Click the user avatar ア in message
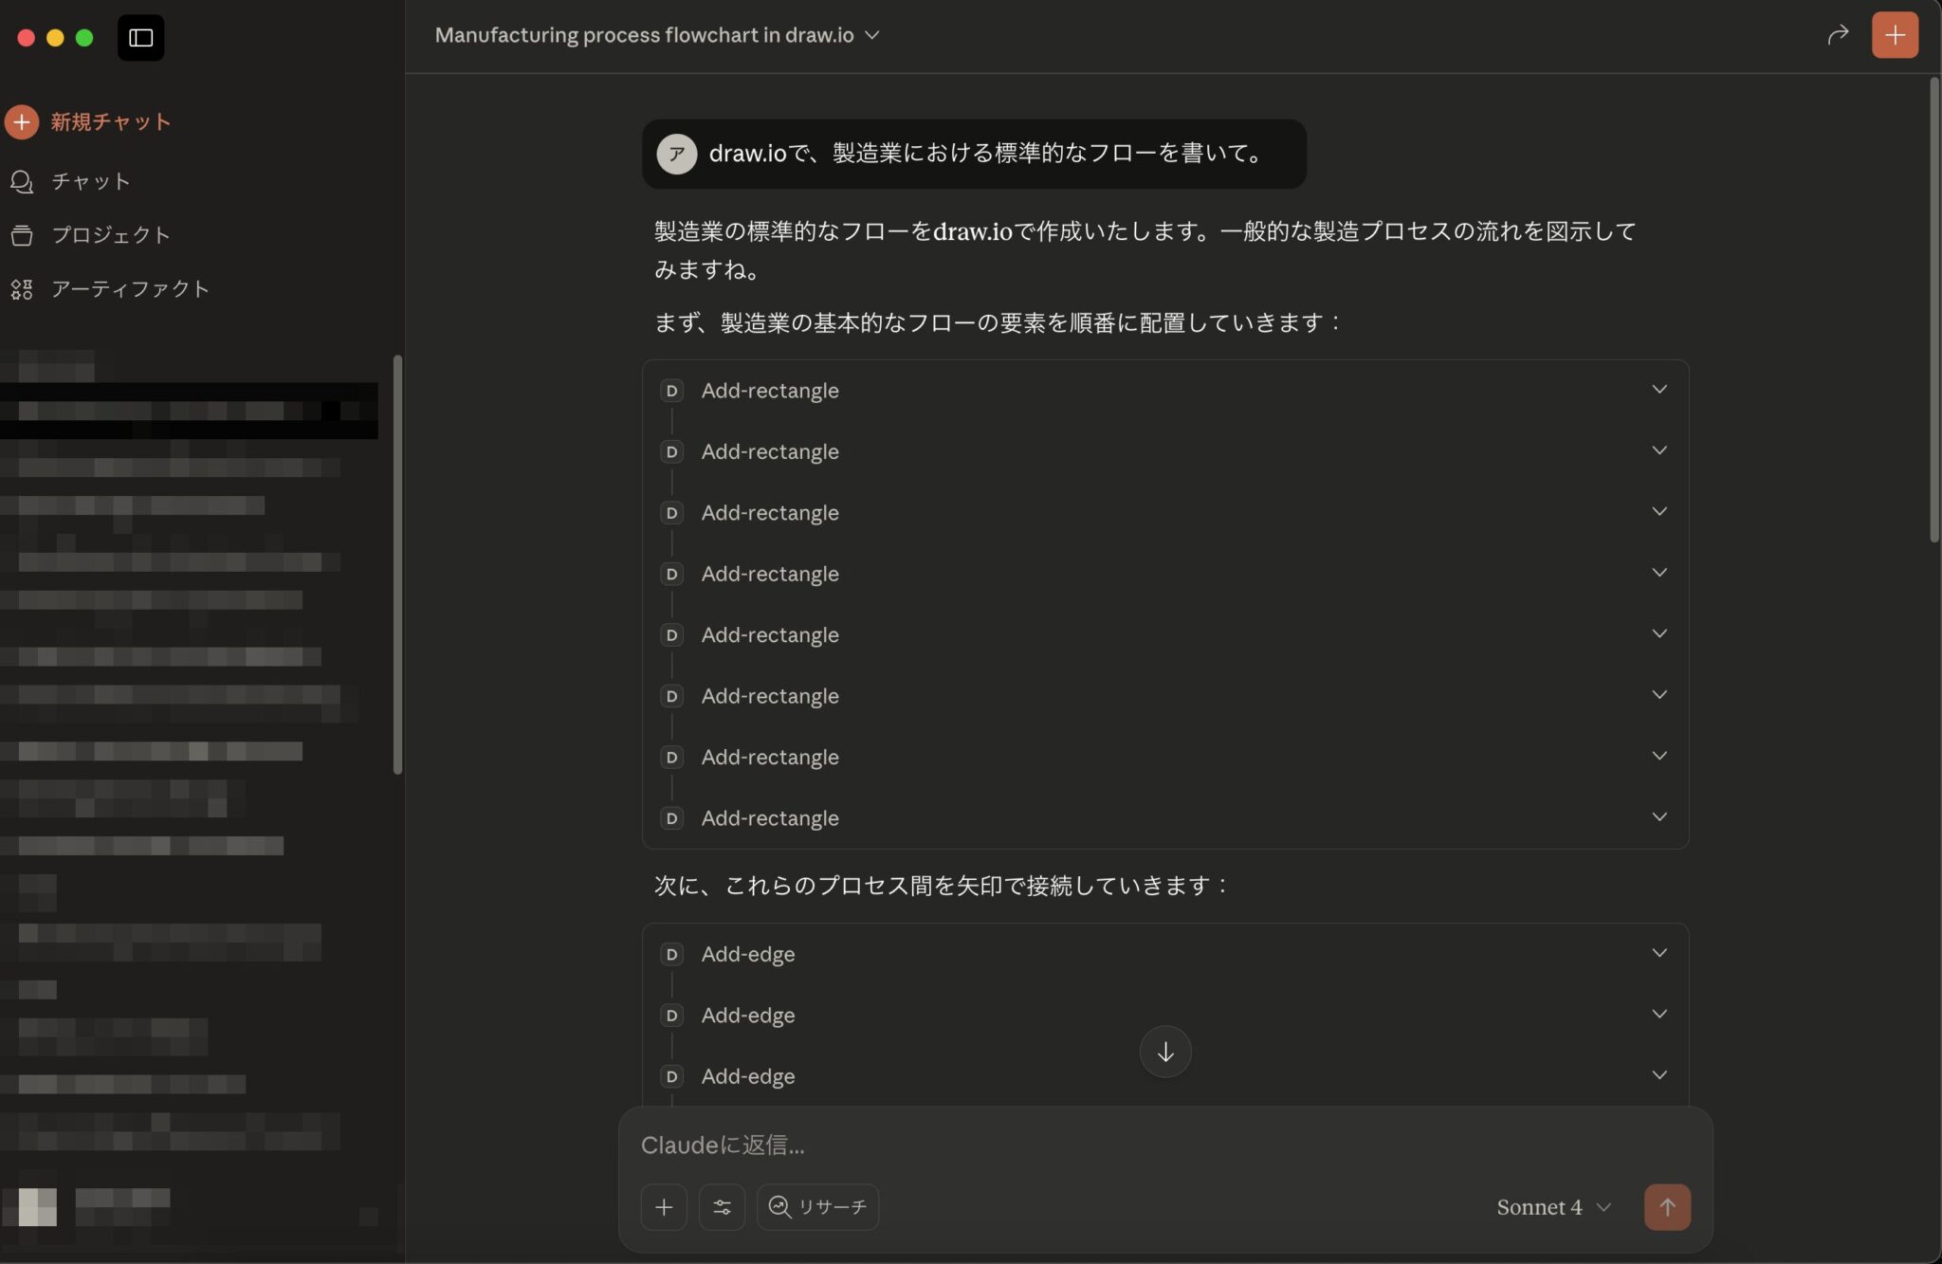The width and height of the screenshot is (1942, 1264). (x=677, y=154)
